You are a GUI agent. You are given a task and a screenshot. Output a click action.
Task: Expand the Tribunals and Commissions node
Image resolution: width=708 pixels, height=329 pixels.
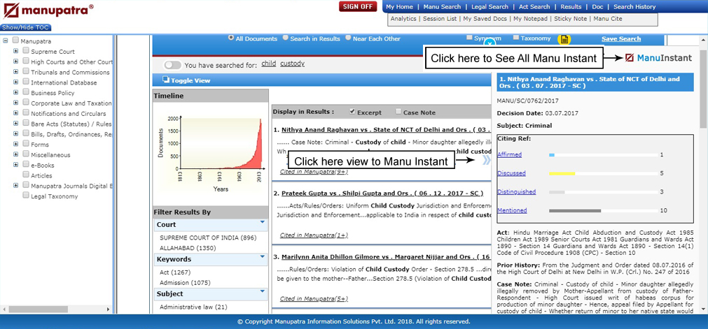coord(16,72)
